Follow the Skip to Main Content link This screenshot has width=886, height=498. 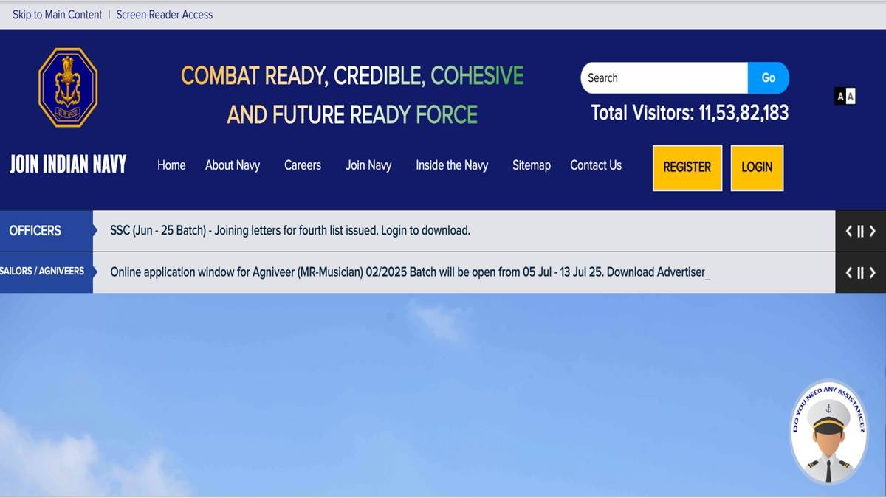58,15
